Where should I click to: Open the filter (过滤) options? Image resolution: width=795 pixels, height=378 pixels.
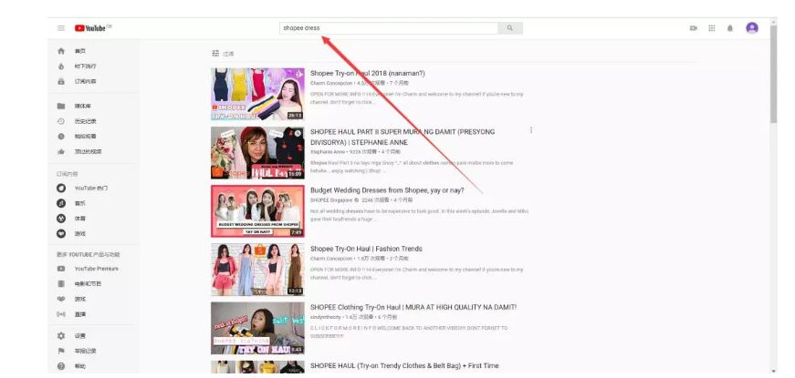223,53
